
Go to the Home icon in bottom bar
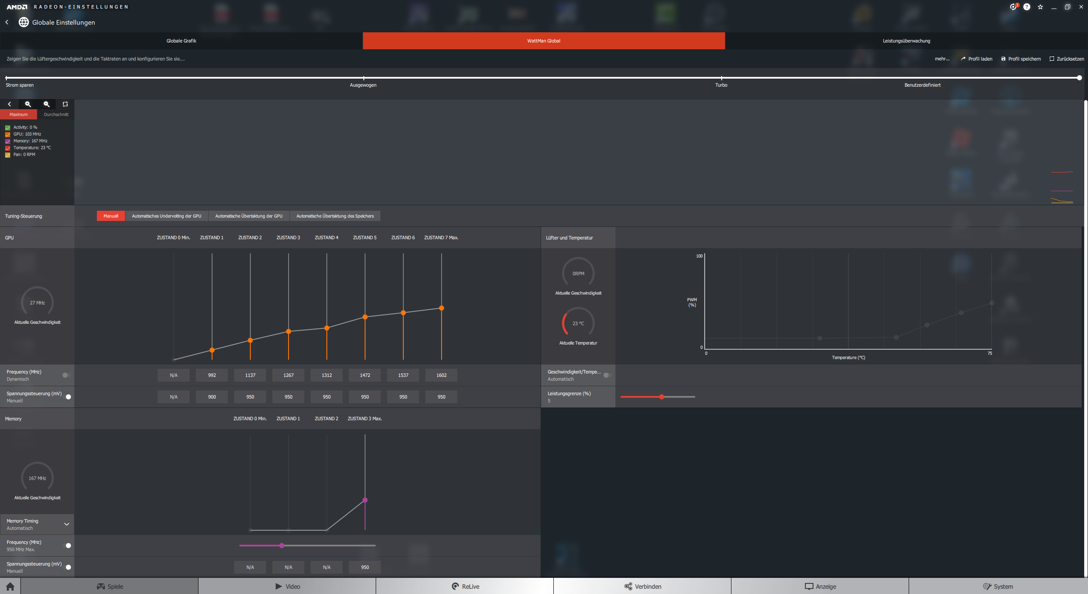(x=10, y=586)
